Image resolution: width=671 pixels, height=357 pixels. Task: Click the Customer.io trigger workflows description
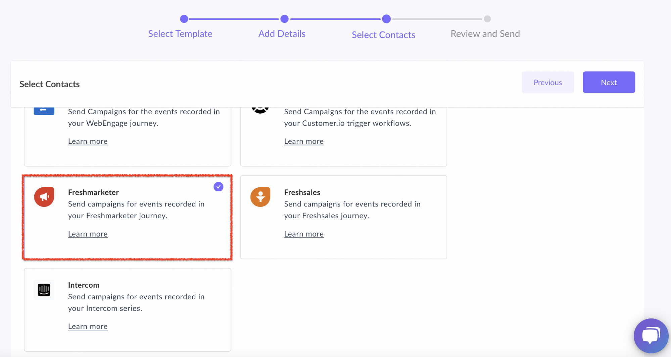click(360, 118)
